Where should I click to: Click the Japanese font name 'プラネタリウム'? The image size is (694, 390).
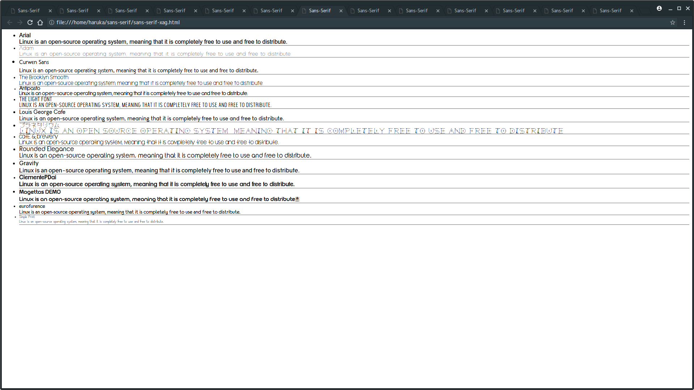click(39, 125)
